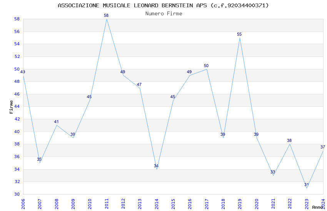This screenshot has width=327, height=211.
Task: Click the y-axis value 50
Action: 17,69
